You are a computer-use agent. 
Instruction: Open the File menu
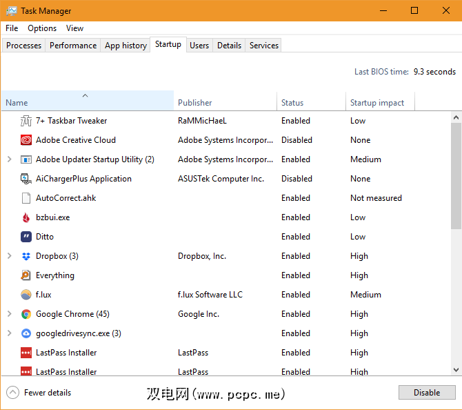pyautogui.click(x=12, y=28)
